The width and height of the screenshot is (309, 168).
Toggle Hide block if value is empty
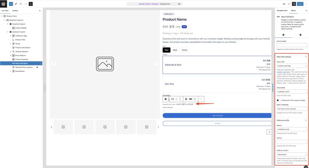click(x=279, y=100)
